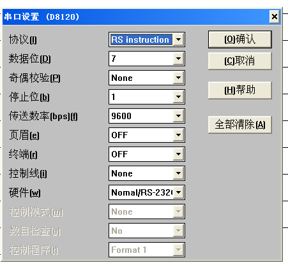
Task: Open the 硬件 hardware dropdown arrow
Action: tap(178, 192)
